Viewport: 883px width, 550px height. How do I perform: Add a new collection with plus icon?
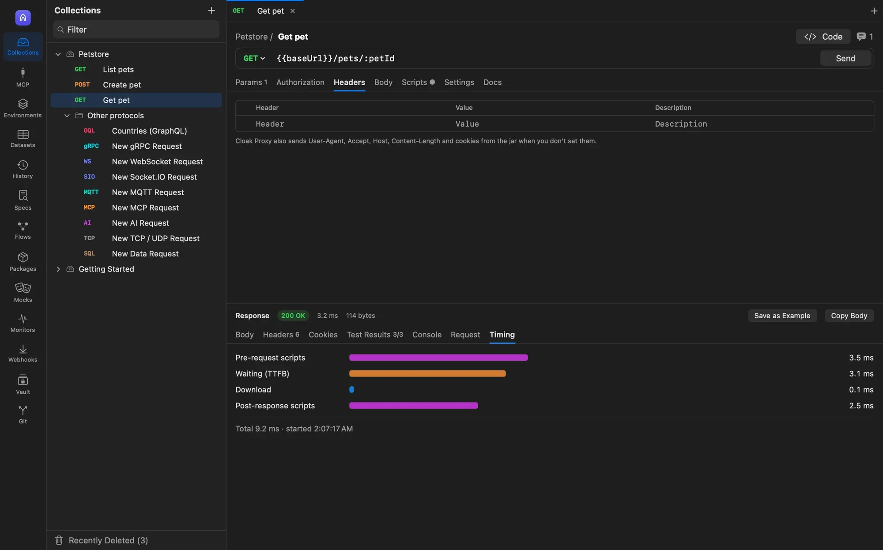(x=211, y=10)
